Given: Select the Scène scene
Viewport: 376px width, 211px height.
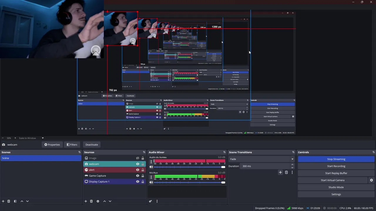Looking at the screenshot, I should click(x=41, y=158).
